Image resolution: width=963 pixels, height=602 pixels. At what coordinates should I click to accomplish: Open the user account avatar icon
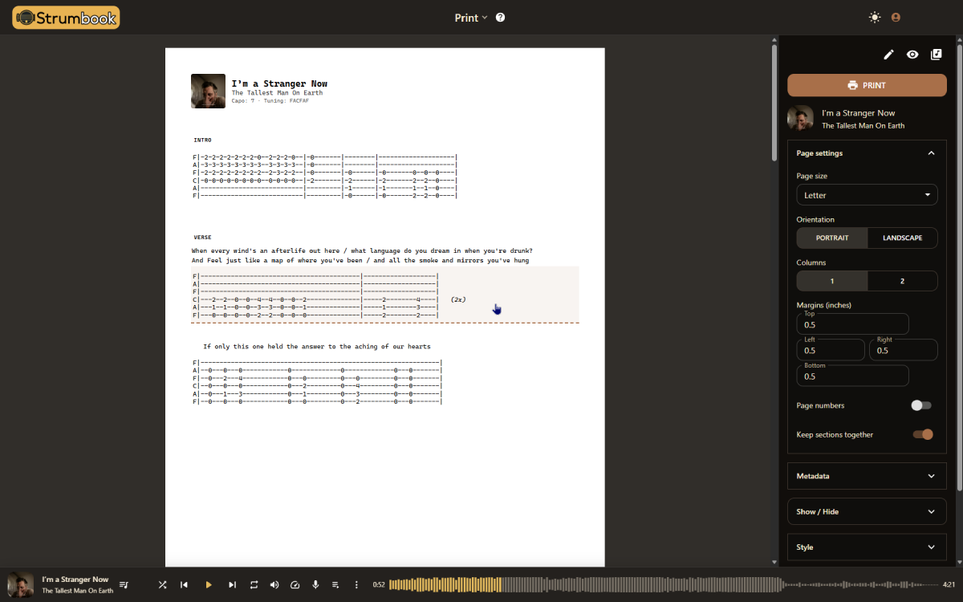tap(896, 17)
